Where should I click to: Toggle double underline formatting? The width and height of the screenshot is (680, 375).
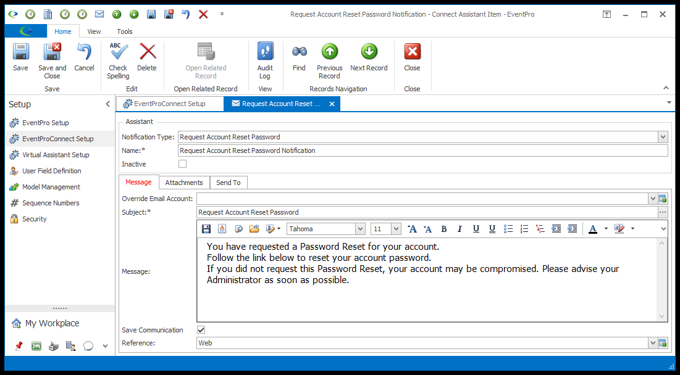(492, 229)
